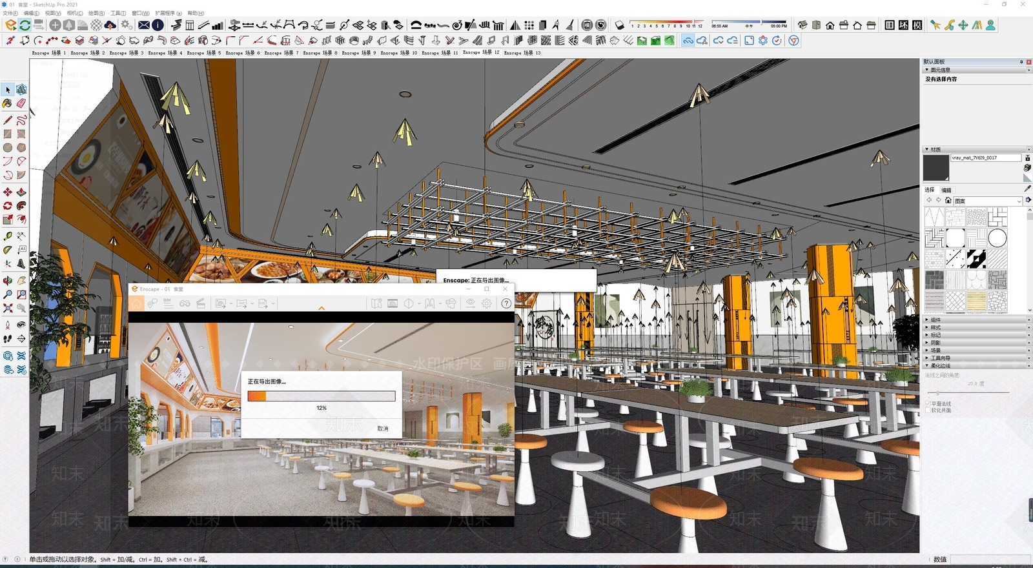Click the materials back arrow button
The height and width of the screenshot is (568, 1033).
(929, 201)
